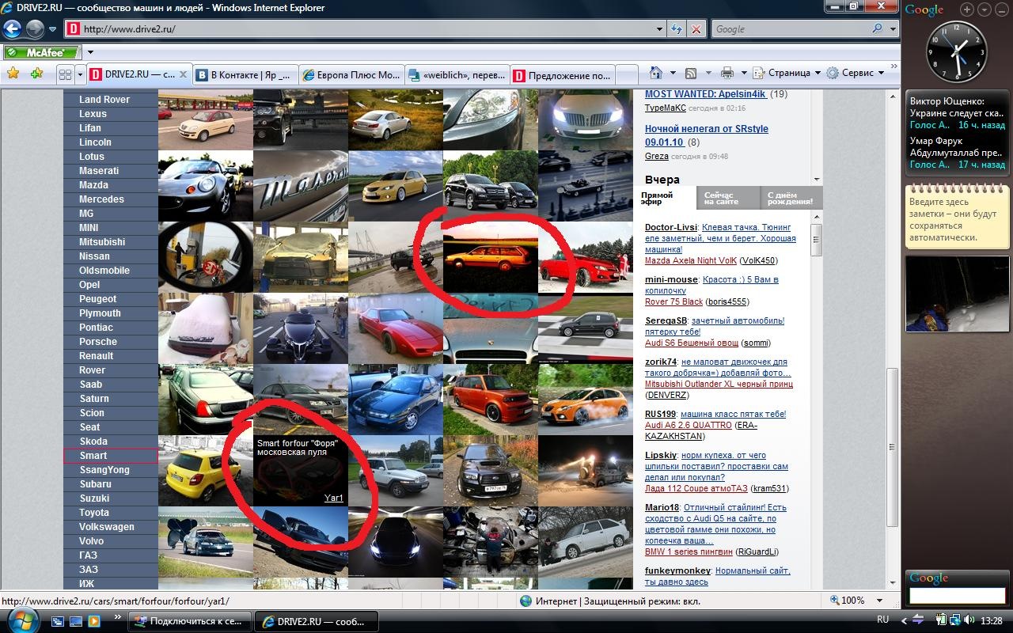The image size is (1013, 633).
Task: Go back with the browser Back arrow
Action: coord(12,29)
